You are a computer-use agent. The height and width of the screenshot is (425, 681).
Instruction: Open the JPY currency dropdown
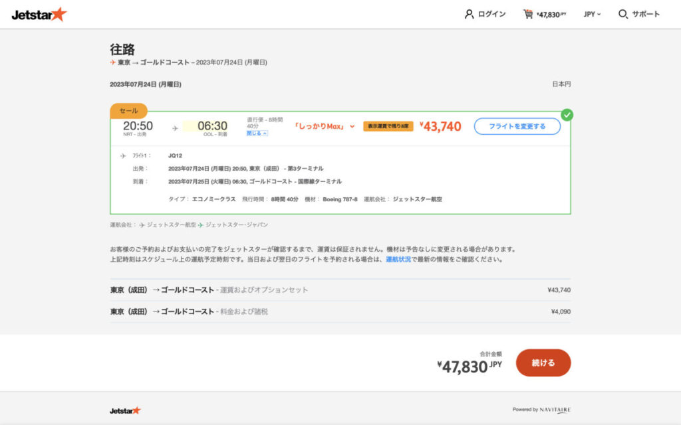592,13
